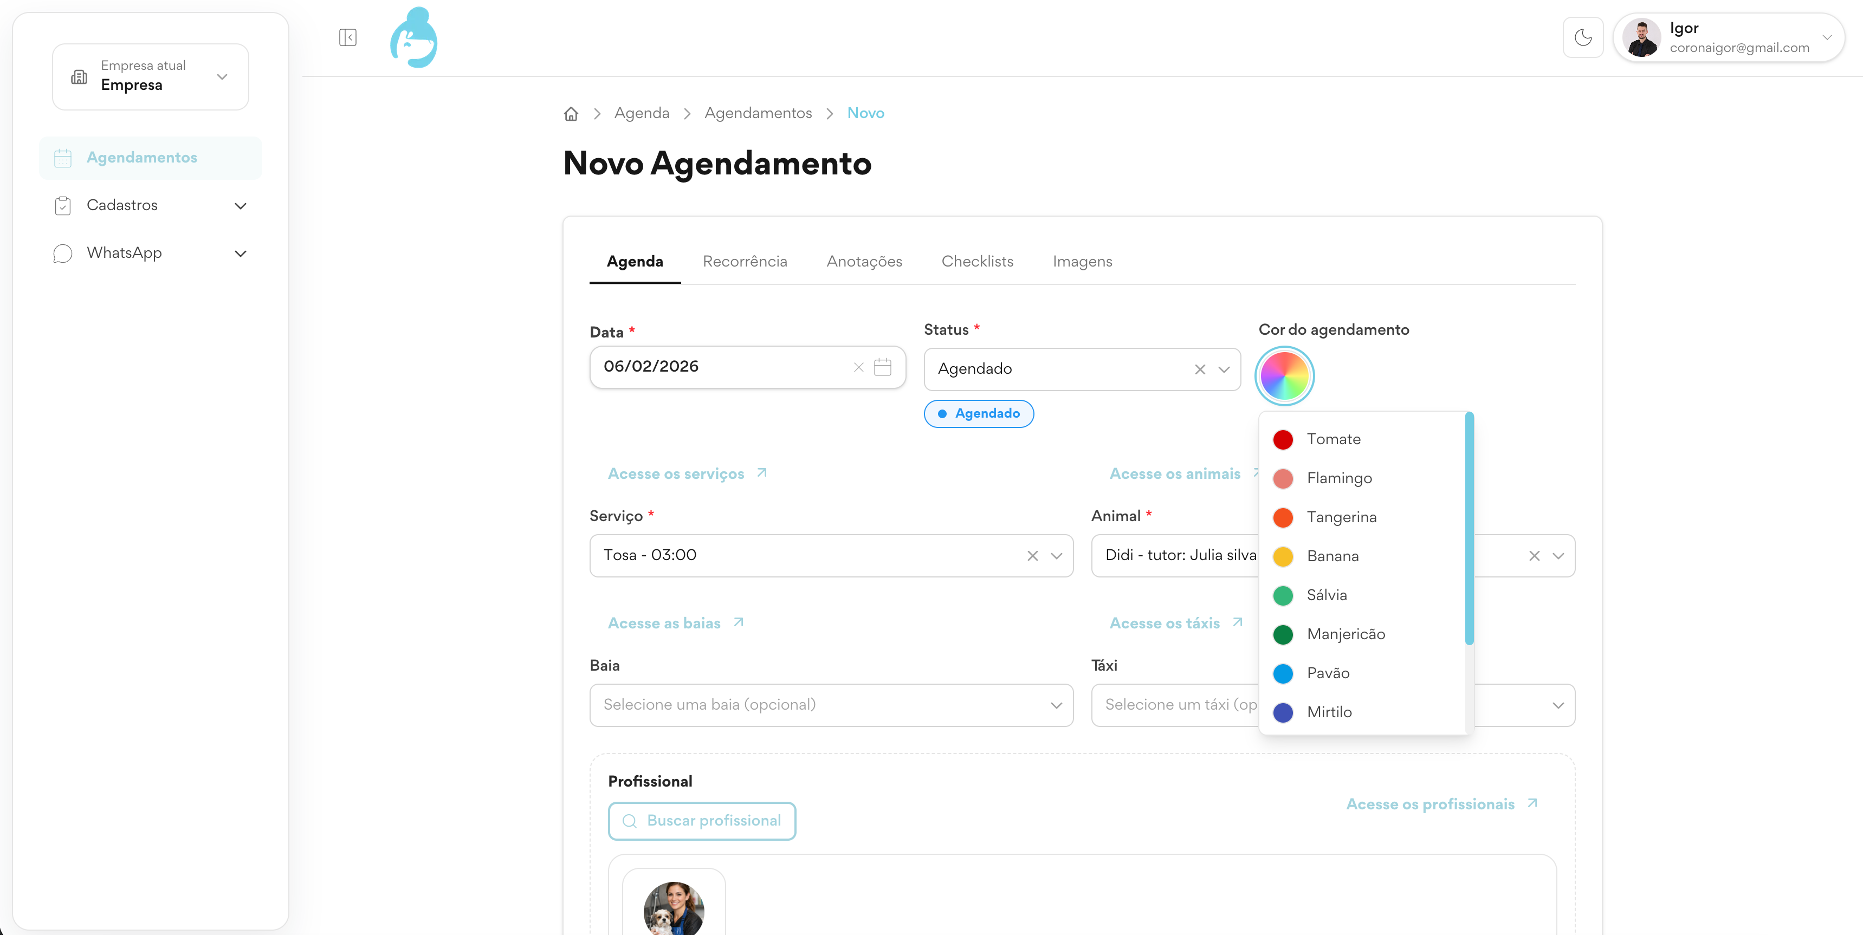Switch to the Recorrência tab
The width and height of the screenshot is (1863, 935).
(744, 262)
